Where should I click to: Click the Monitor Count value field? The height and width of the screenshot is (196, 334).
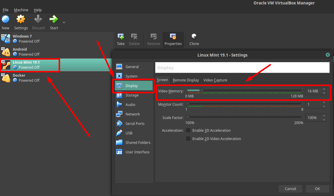coord(313,105)
